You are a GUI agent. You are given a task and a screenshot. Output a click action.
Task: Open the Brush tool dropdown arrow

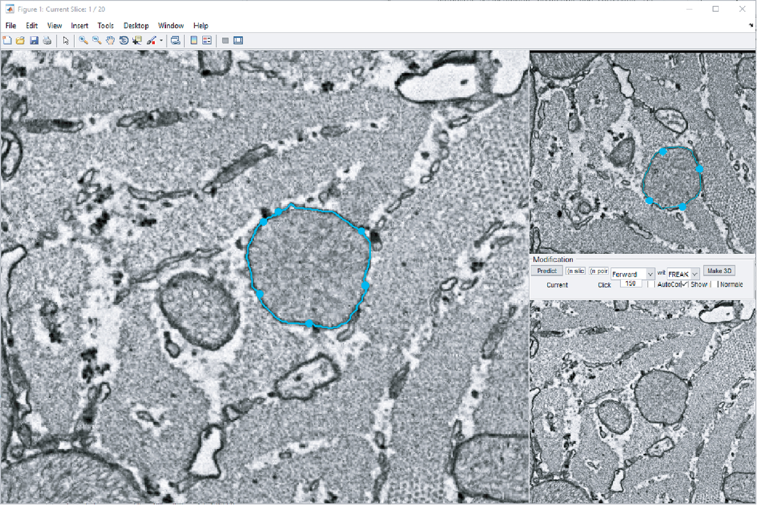[x=161, y=41]
